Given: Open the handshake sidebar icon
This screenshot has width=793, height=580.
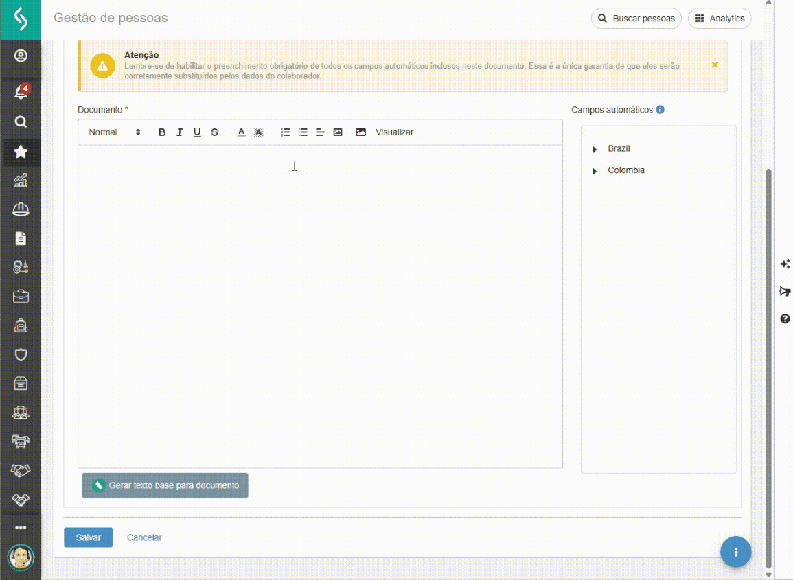Looking at the screenshot, I should 20,471.
